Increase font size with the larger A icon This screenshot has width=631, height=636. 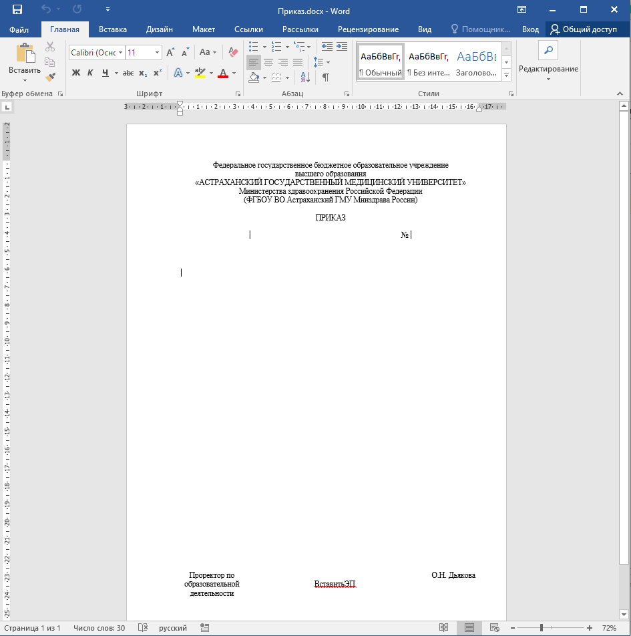[170, 52]
